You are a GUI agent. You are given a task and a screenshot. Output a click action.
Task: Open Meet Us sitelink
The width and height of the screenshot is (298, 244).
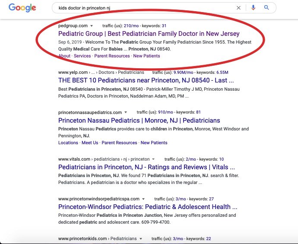click(90, 143)
